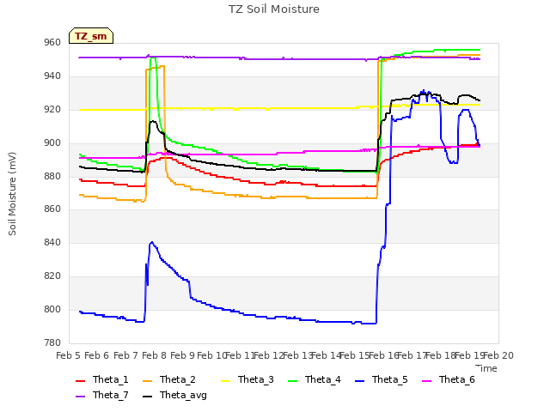Viewport: 550px width, 412px height.
Task: Click the TZ_sm label badge
Action: coord(91,36)
